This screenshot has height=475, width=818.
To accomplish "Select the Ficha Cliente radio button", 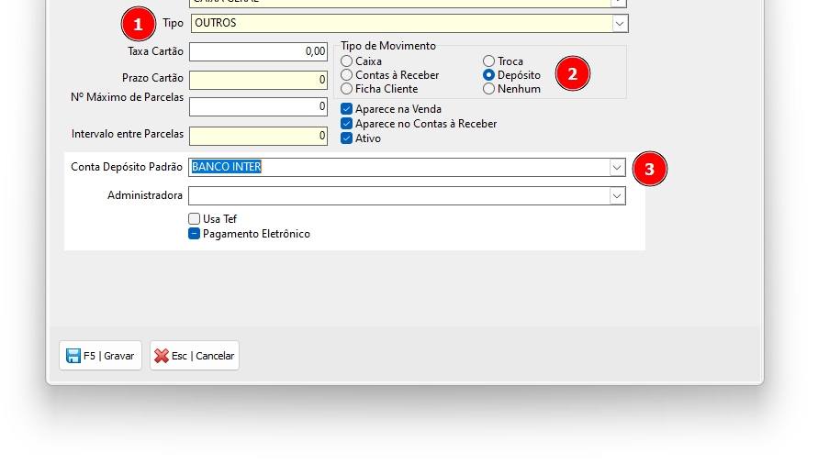I will click(346, 89).
